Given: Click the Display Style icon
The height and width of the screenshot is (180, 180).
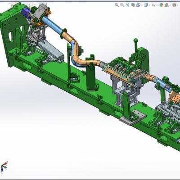Looking at the screenshot, I should [146, 5].
